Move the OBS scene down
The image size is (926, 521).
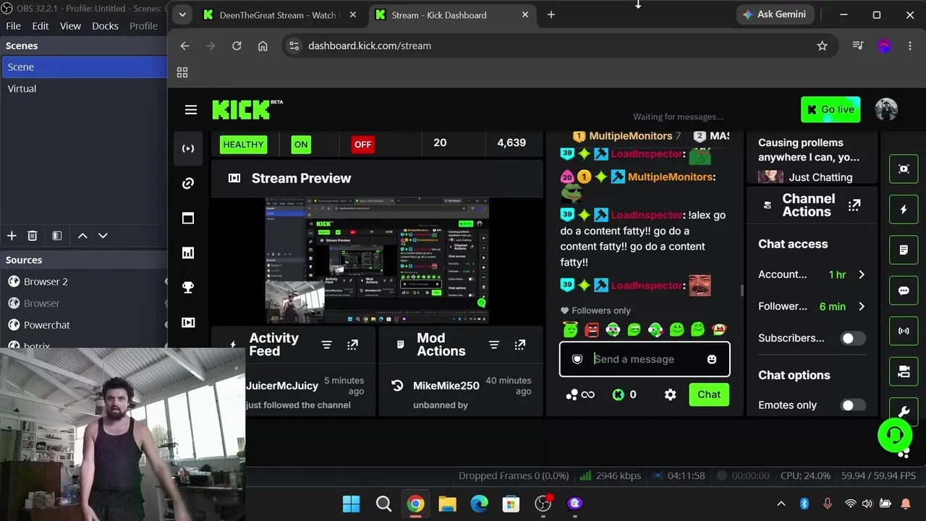(x=103, y=235)
